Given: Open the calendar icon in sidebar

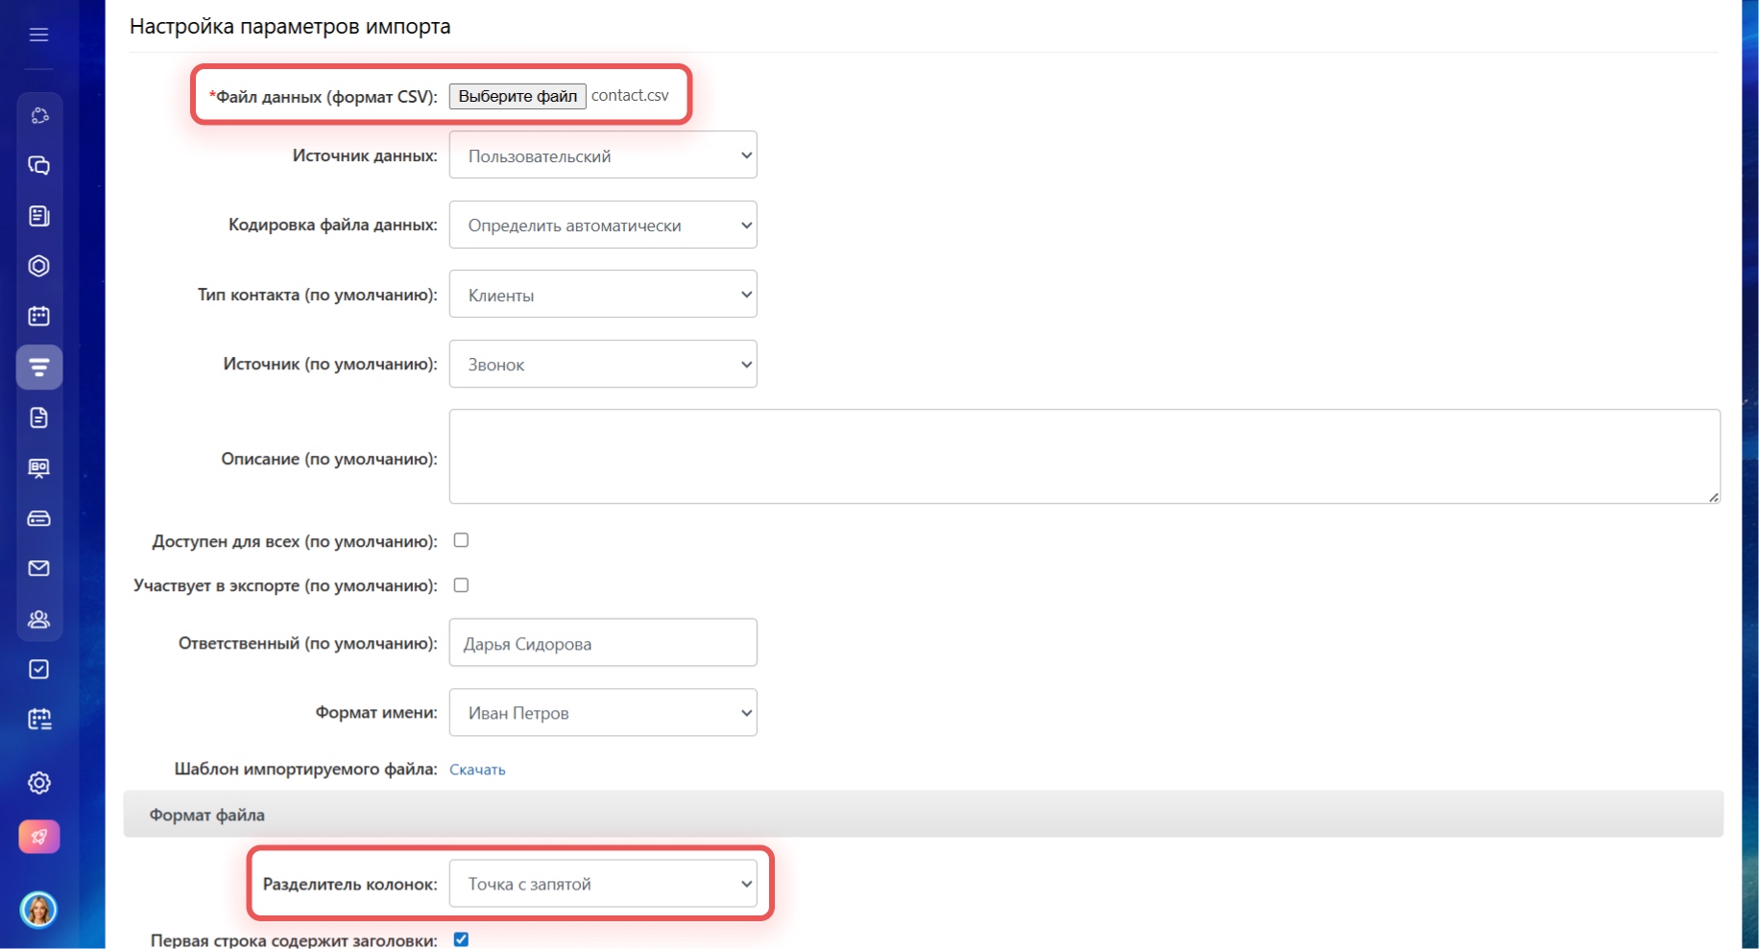Looking at the screenshot, I should (x=39, y=316).
